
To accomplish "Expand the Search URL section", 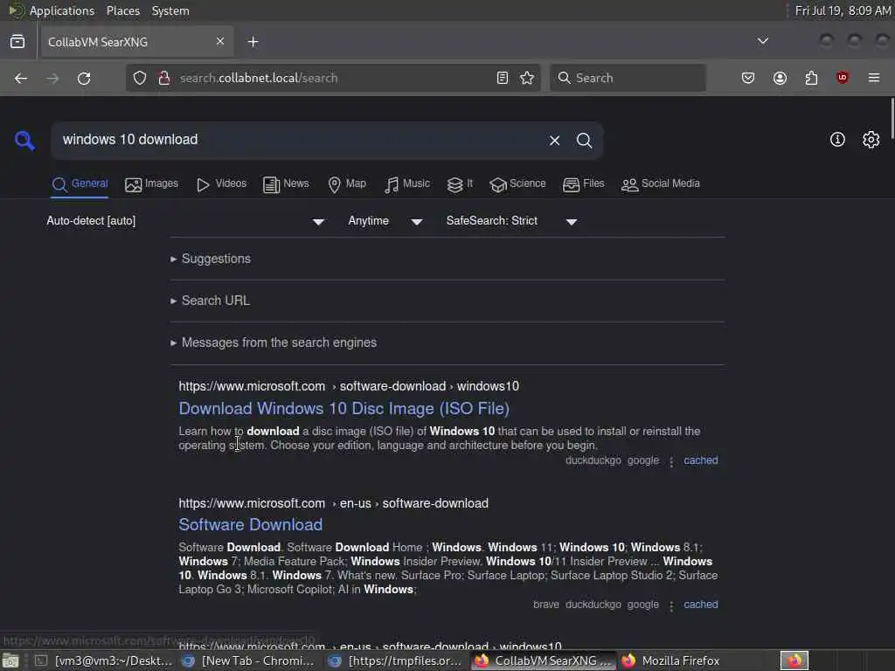I will click(210, 301).
